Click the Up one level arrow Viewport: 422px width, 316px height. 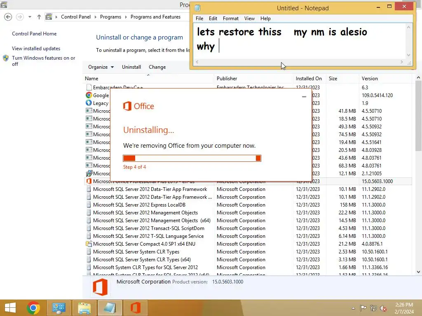(x=39, y=17)
